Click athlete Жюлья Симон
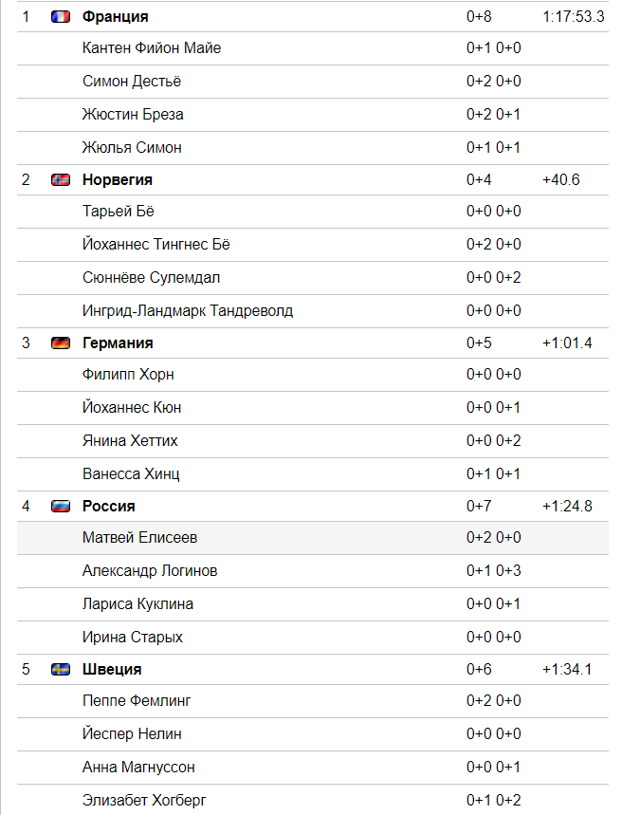Screen dimensions: 622x815 (132, 148)
